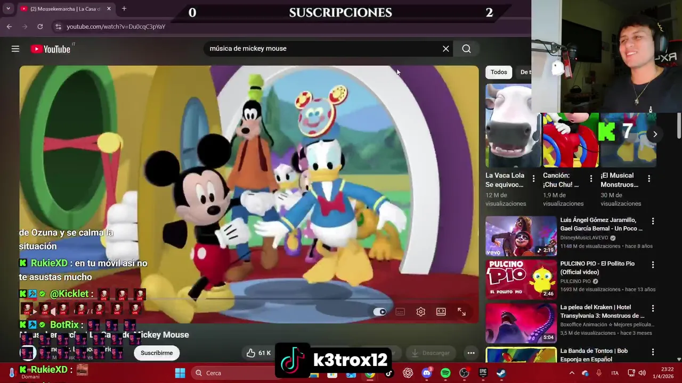Screen dimensions: 682x383
Task: Open the Kraken 5:04 video thumbnail
Action: pos(521,322)
